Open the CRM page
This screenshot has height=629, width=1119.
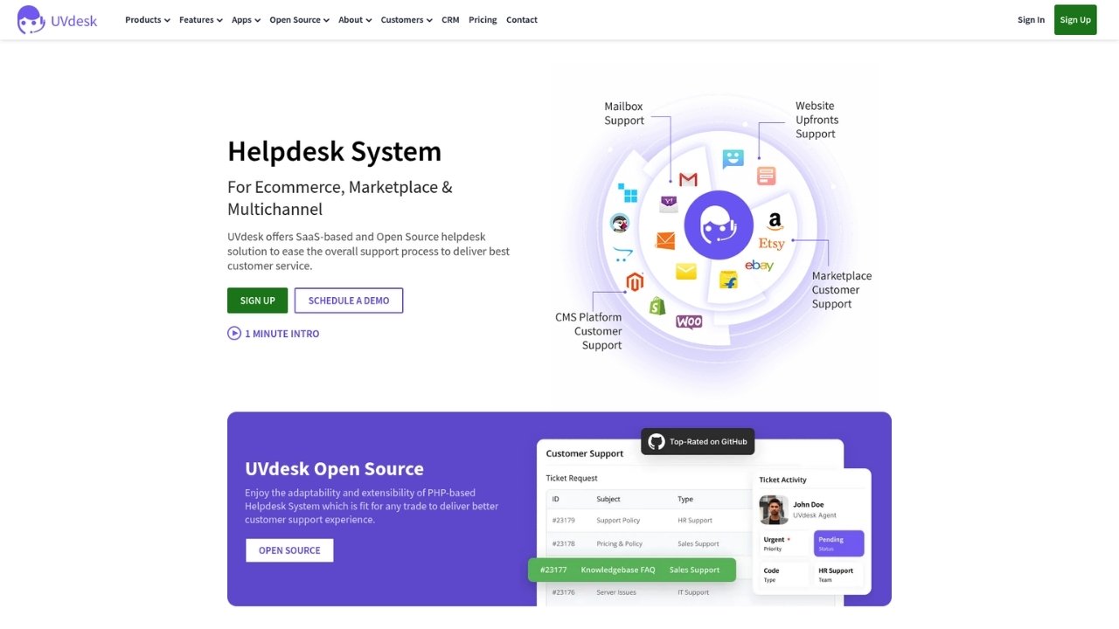pos(450,19)
